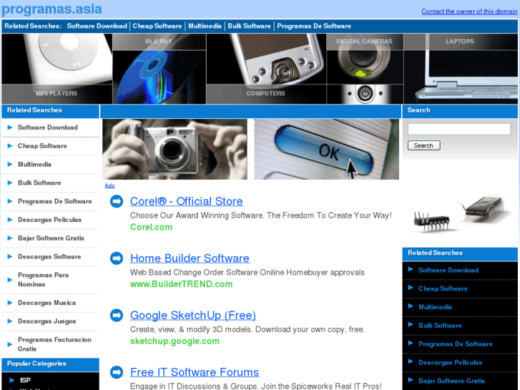
Task: Click the bullet beside Bulk Software in right black panel
Action: coord(411,325)
